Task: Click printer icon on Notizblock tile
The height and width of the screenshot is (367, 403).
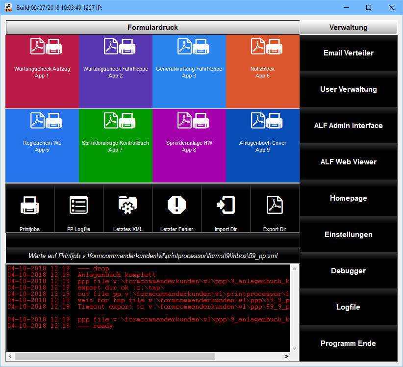Action: click(274, 47)
